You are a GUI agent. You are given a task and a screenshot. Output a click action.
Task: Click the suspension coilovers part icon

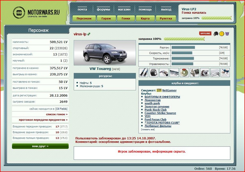143,72
